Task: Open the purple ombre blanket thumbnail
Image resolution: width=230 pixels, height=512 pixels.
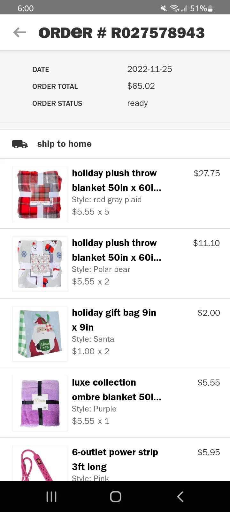Action: [x=40, y=404]
